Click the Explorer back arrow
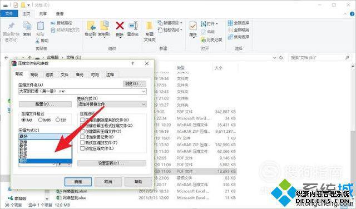Viewport: 356px width, 209px height. pos(6,58)
